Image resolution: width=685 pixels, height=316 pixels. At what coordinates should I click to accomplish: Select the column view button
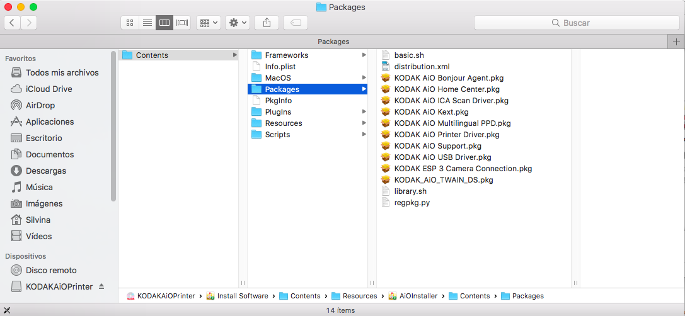click(164, 23)
